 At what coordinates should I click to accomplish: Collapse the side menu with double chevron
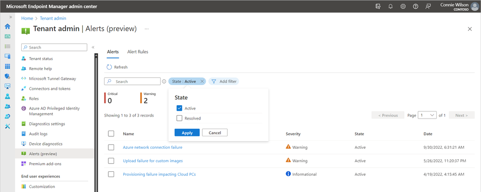pyautogui.click(x=93, y=47)
